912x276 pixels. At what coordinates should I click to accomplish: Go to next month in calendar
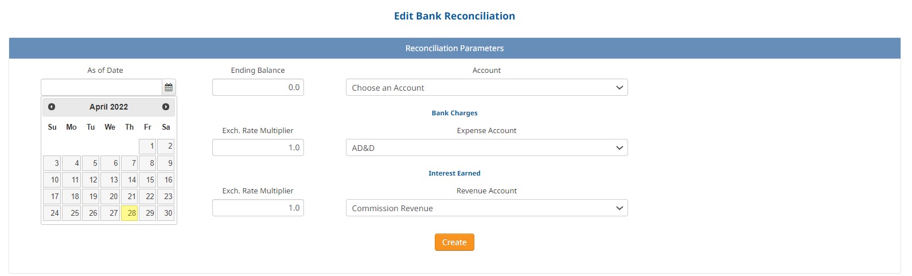166,107
